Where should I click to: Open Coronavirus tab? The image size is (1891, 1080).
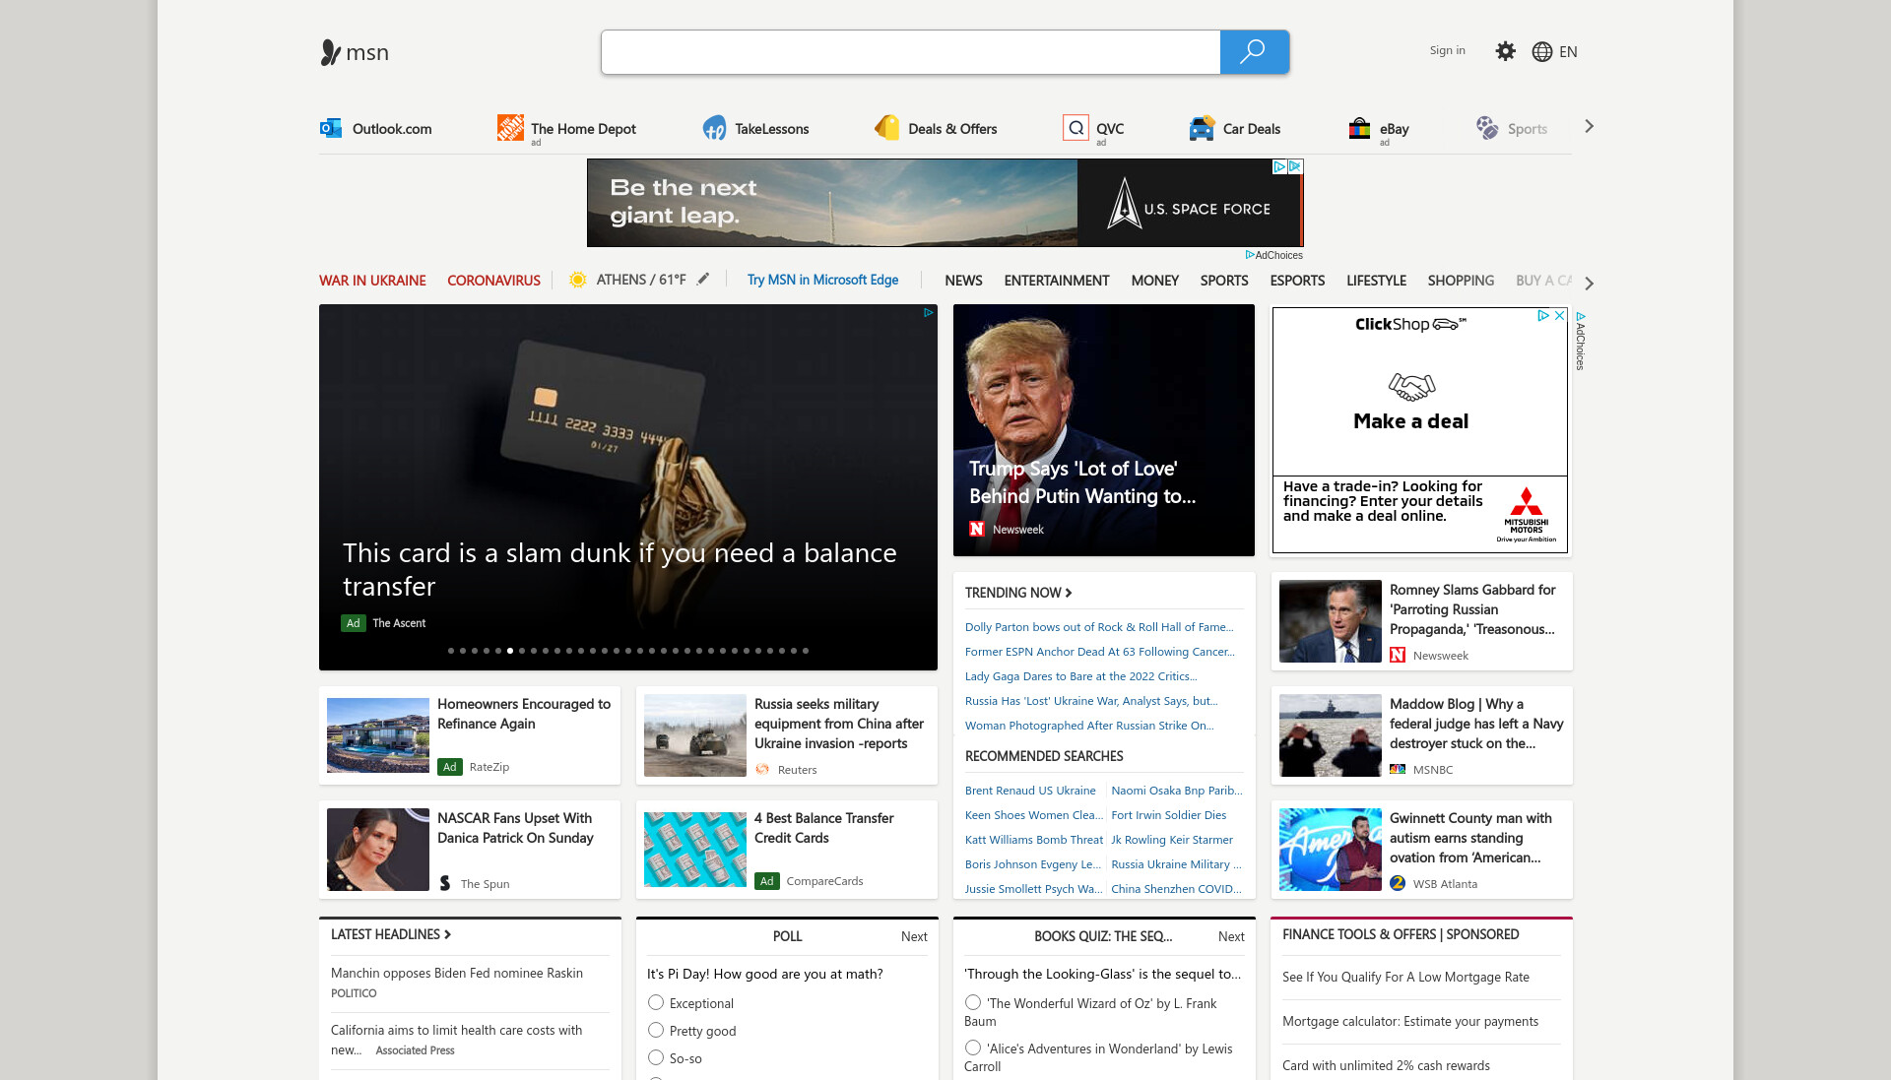point(493,281)
